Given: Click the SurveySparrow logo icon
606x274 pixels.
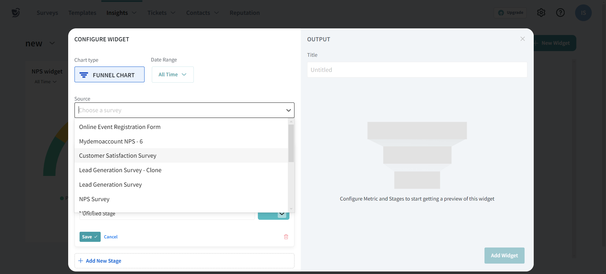Looking at the screenshot, I should click(15, 13).
